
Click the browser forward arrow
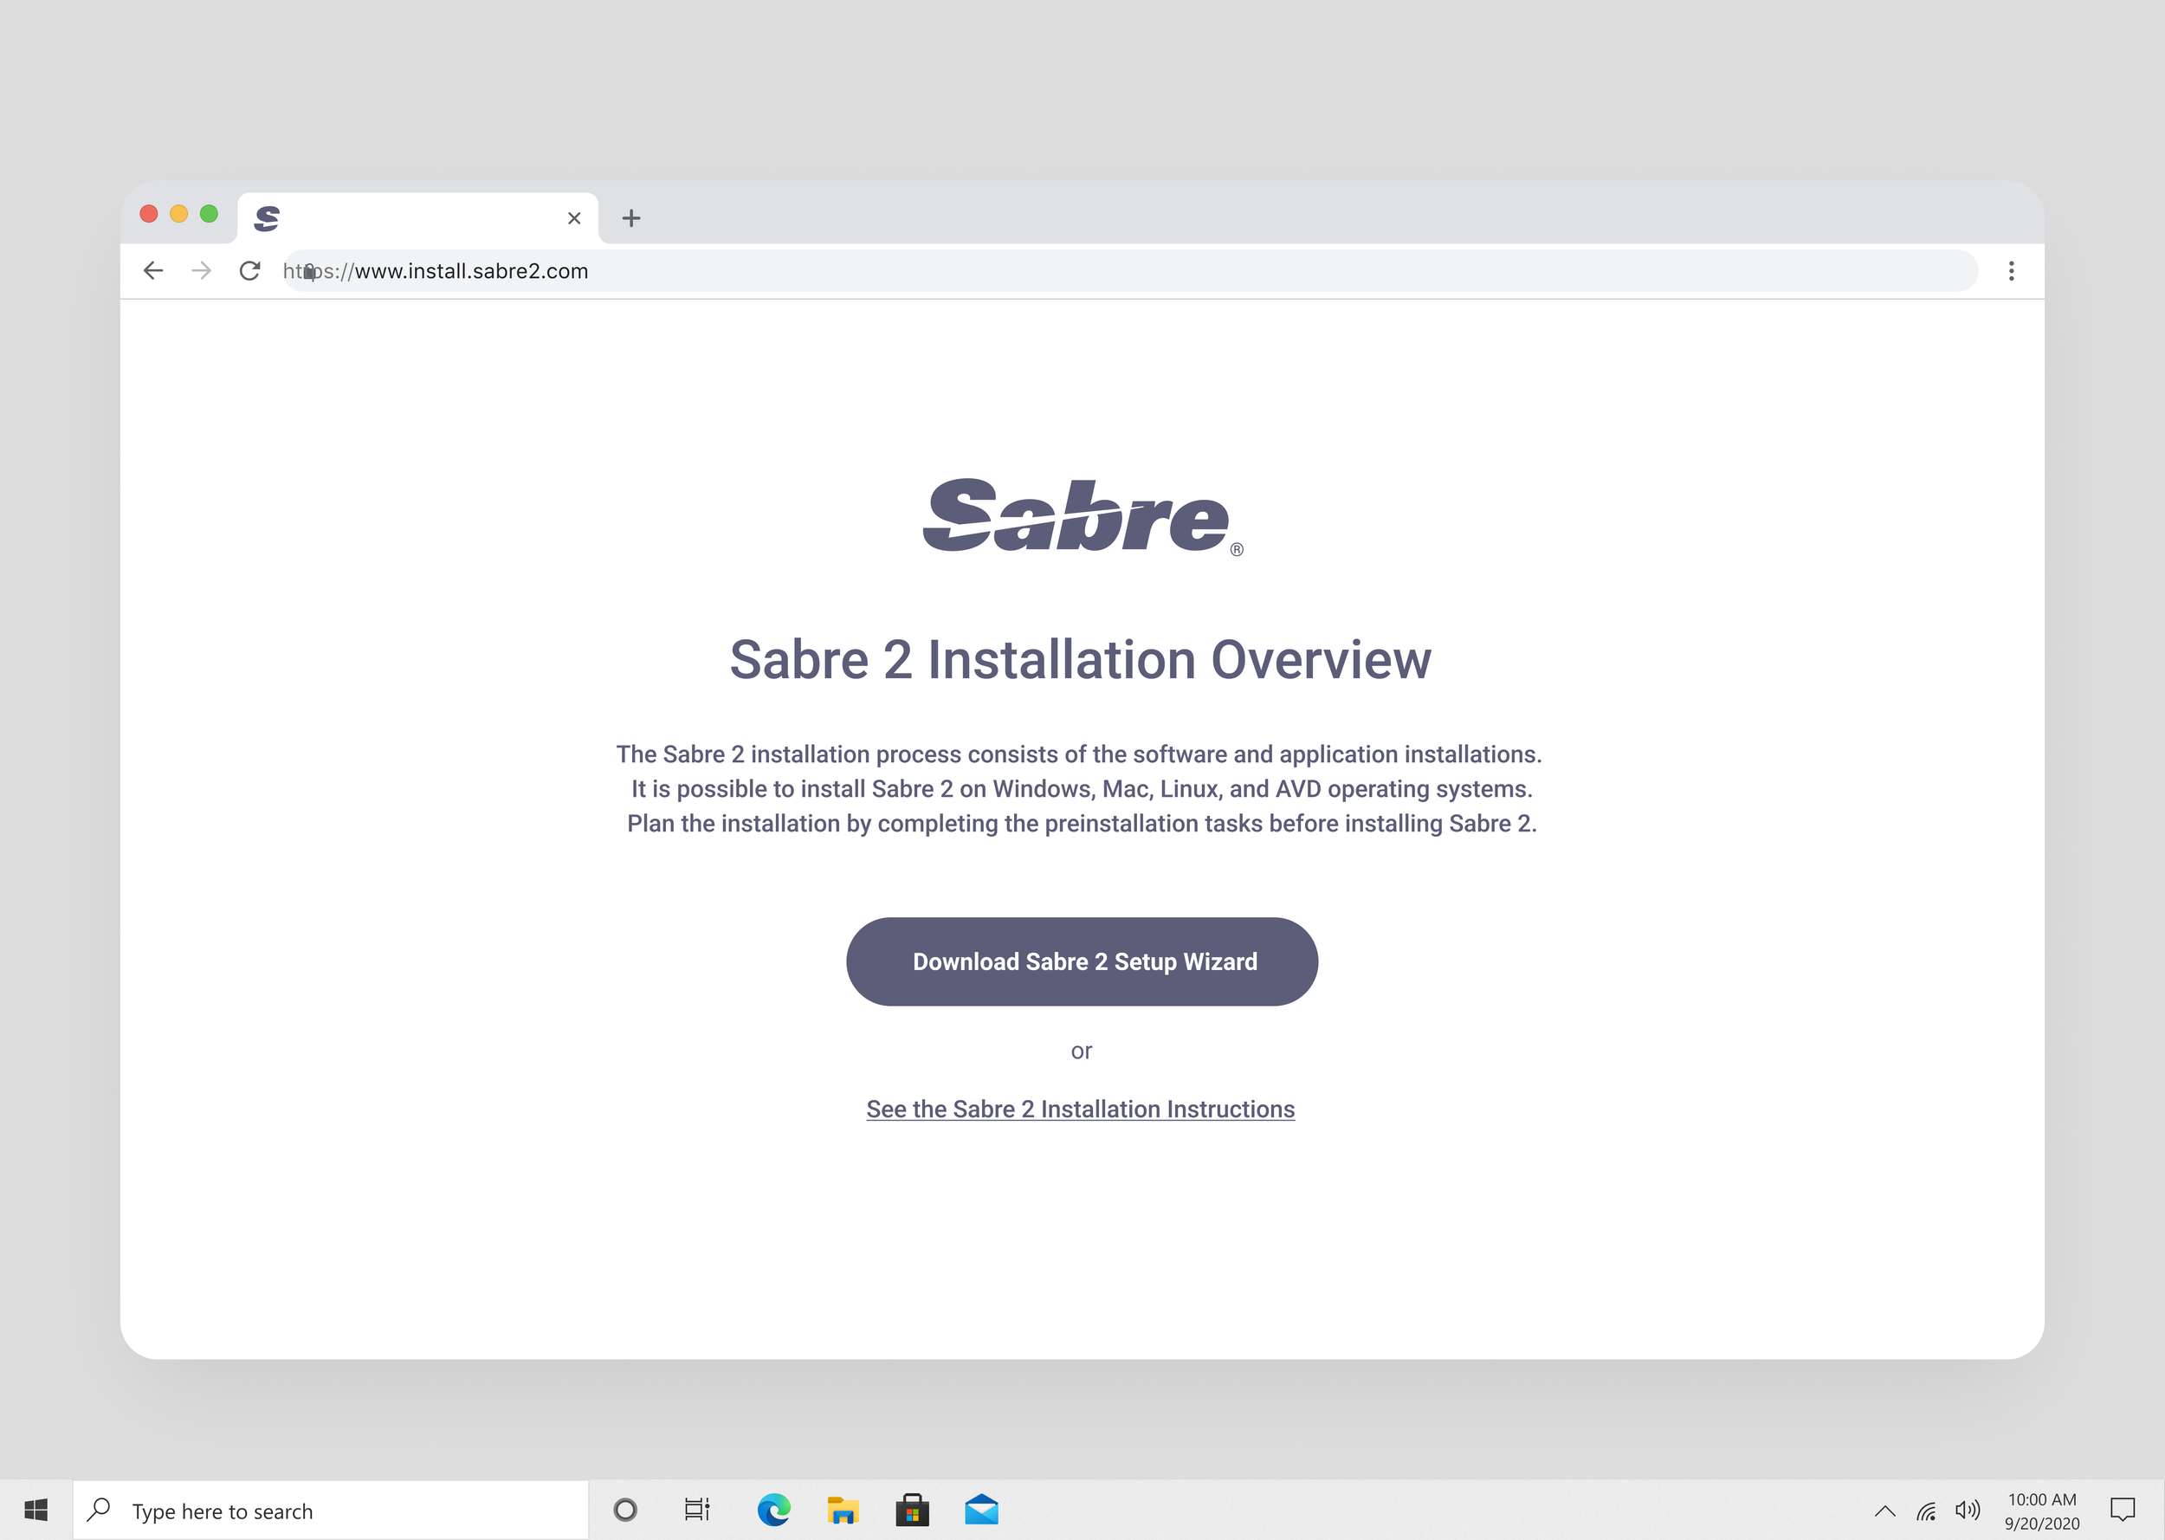[x=201, y=271]
